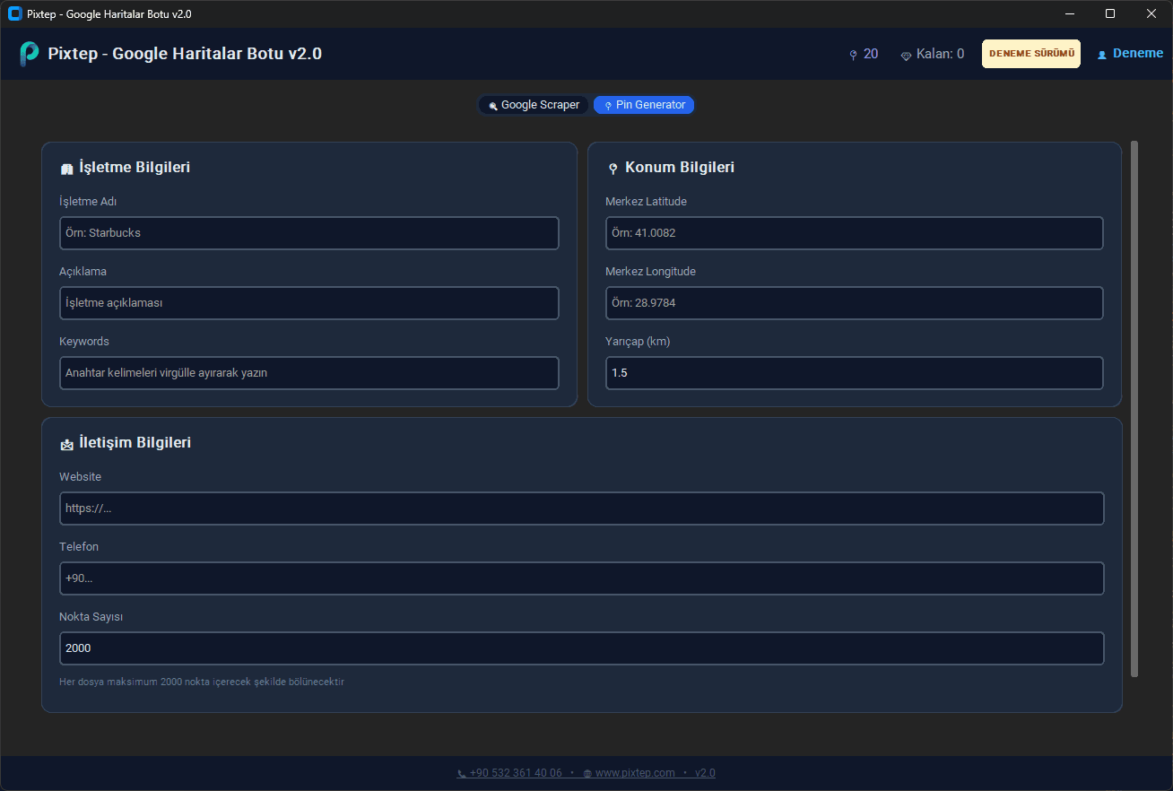
Task: Click the Nokta Sayısı field showing 2000
Action: click(x=581, y=648)
